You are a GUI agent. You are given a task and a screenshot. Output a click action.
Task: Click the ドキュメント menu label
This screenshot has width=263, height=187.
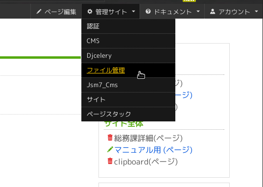pyautogui.click(x=173, y=12)
